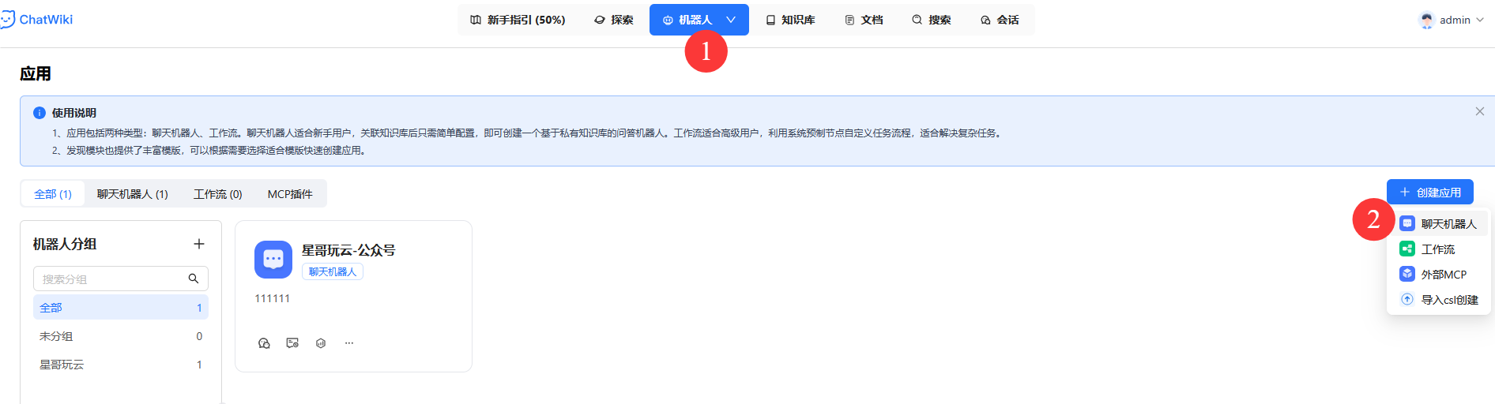1495x404 pixels.
Task: Click the 111111 description text
Action: (273, 299)
